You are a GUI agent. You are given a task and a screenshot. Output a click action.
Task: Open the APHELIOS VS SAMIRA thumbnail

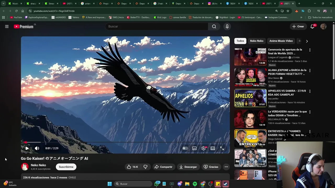coord(250,98)
